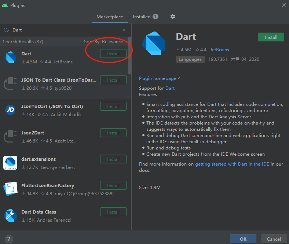The height and width of the screenshot is (244, 289).
Task: Install the Json2Dart plugin
Action: click(x=113, y=133)
